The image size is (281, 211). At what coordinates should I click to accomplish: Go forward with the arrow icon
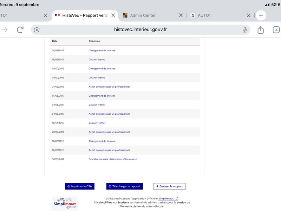(x=5, y=30)
